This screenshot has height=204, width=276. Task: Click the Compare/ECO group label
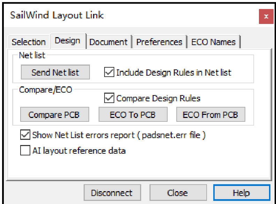[x=46, y=90]
